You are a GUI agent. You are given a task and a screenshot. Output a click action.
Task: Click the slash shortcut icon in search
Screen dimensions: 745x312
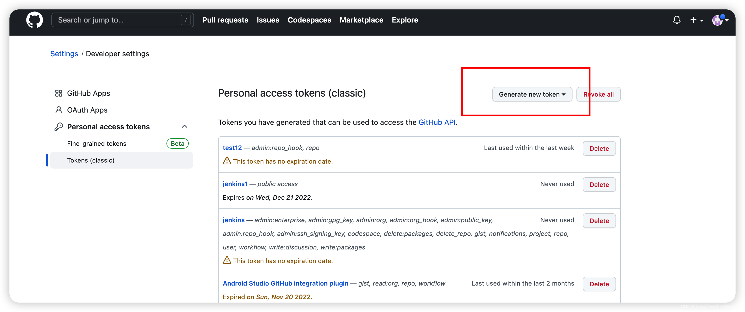coord(185,20)
